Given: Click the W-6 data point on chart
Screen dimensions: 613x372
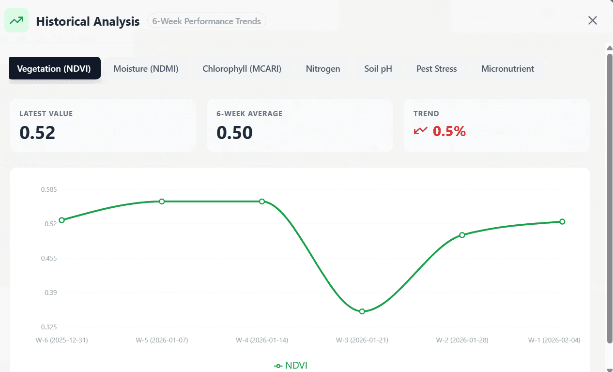Looking at the screenshot, I should click(61, 220).
